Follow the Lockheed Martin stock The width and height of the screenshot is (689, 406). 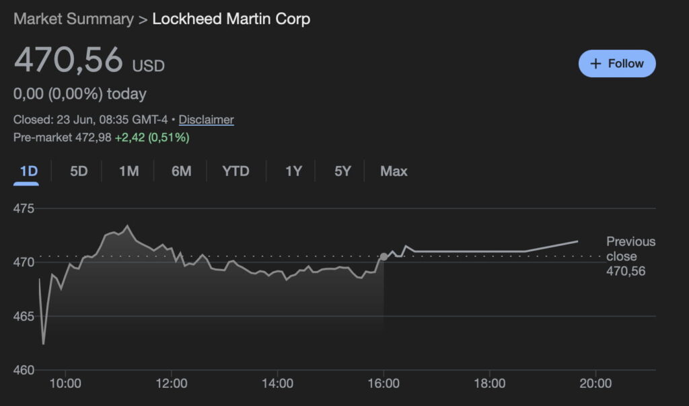(x=617, y=63)
